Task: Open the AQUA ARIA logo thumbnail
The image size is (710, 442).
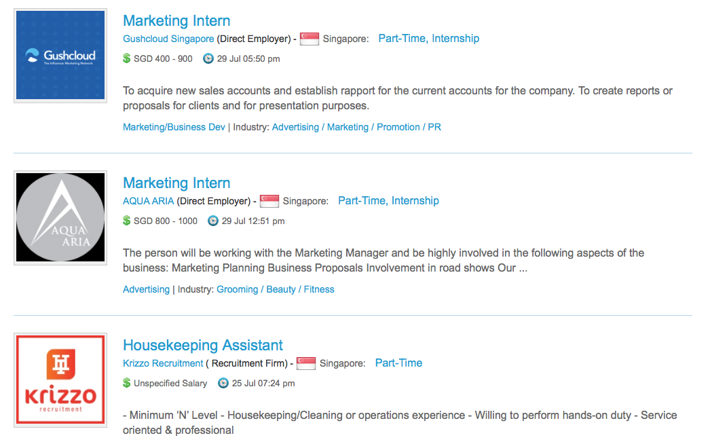Action: pyautogui.click(x=60, y=217)
